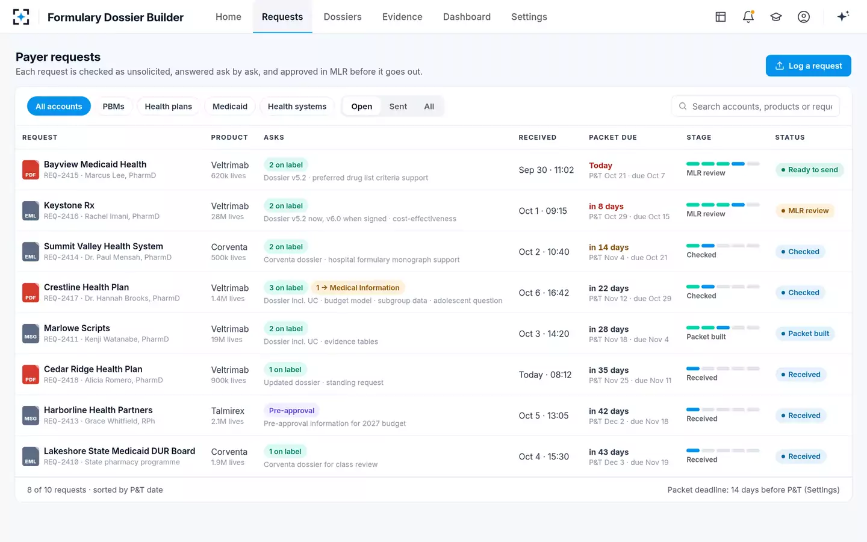The width and height of the screenshot is (867, 542).
Task: Click the stage progress bar for Marlowe Scripts
Action: pos(723,328)
